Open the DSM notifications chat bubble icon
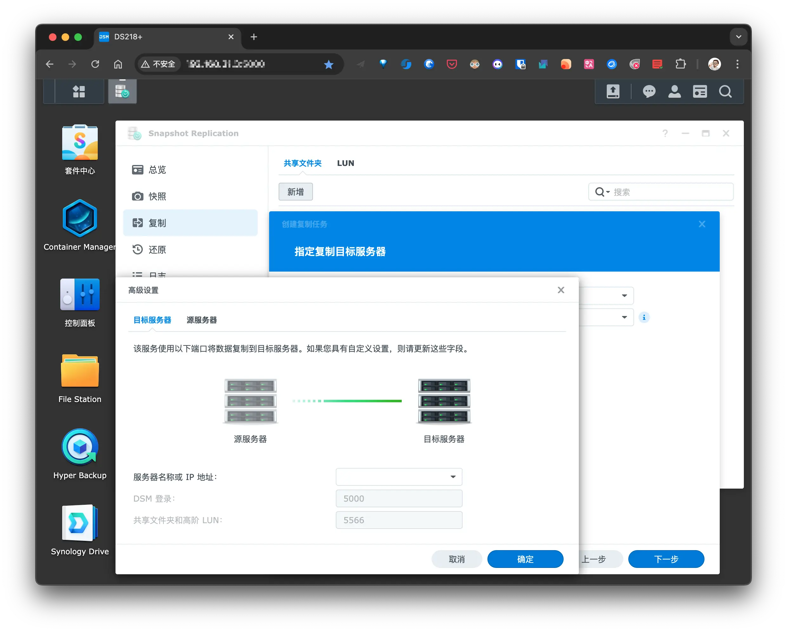 coord(649,92)
